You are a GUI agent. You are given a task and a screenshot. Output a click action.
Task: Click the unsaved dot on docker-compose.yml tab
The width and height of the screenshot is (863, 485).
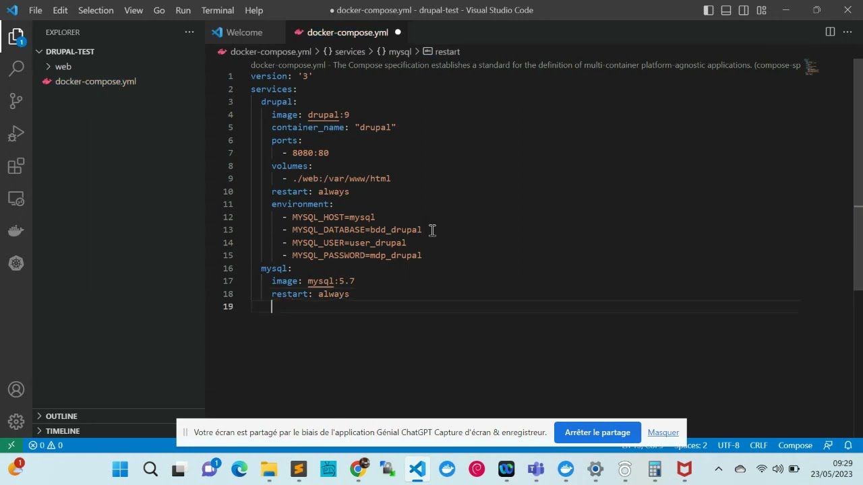398,32
